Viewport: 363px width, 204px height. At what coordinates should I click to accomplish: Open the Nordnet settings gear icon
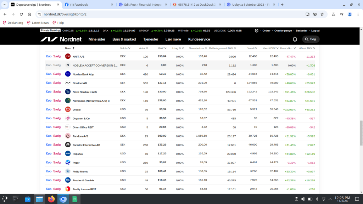point(257,30)
